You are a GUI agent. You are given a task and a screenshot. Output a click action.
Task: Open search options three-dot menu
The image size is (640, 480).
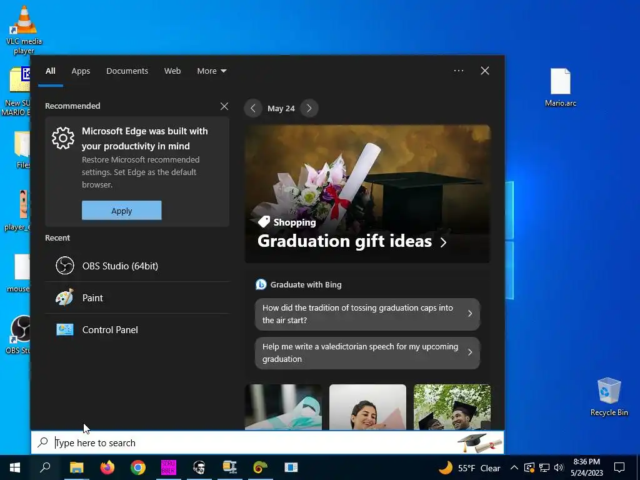click(458, 71)
